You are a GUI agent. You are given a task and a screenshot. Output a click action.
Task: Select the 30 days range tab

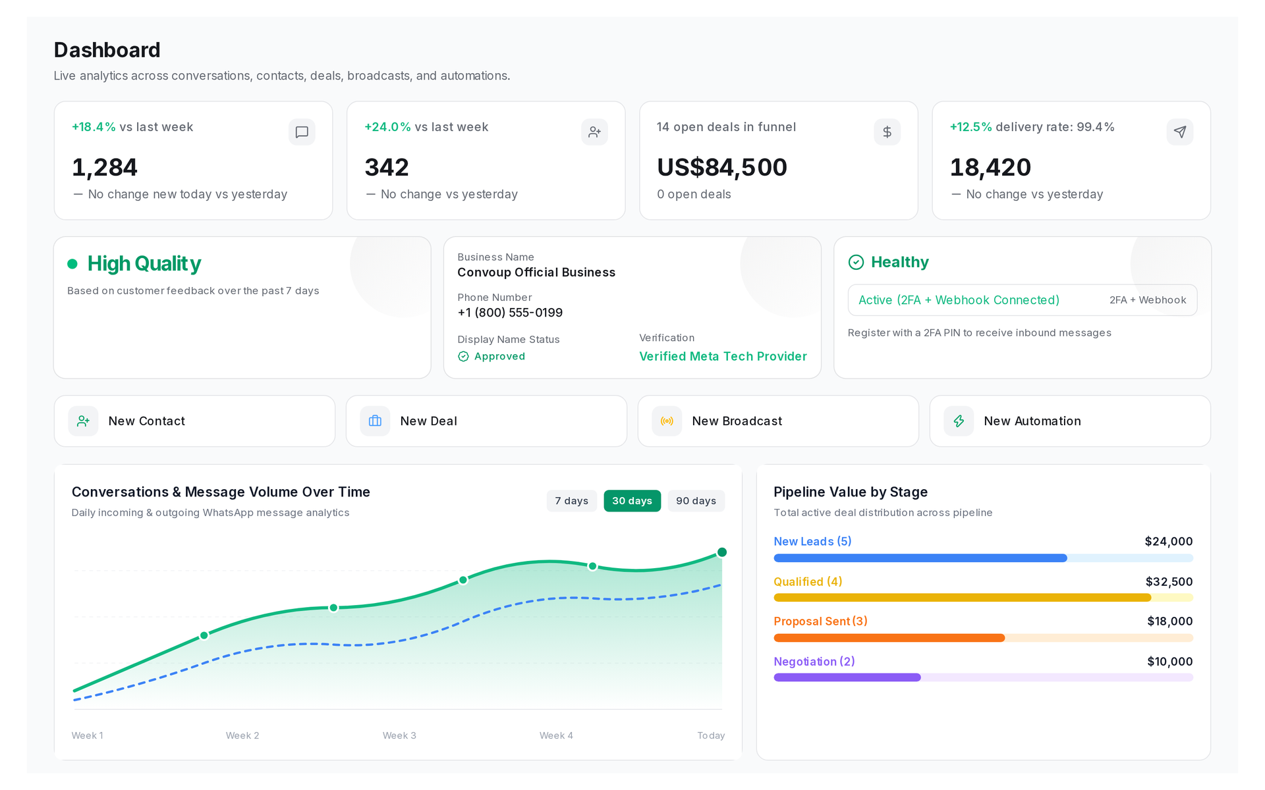(x=632, y=501)
